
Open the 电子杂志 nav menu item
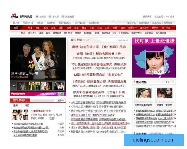[166, 28]
